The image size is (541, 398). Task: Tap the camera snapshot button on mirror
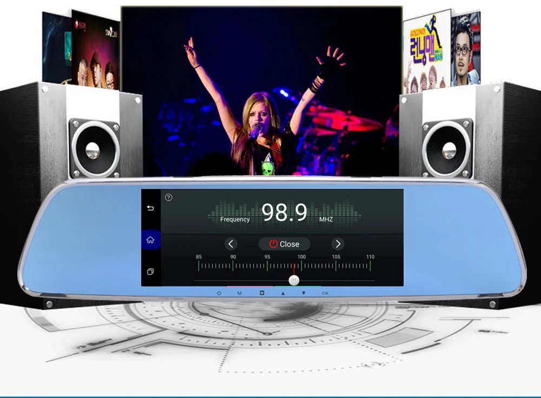[x=262, y=292]
